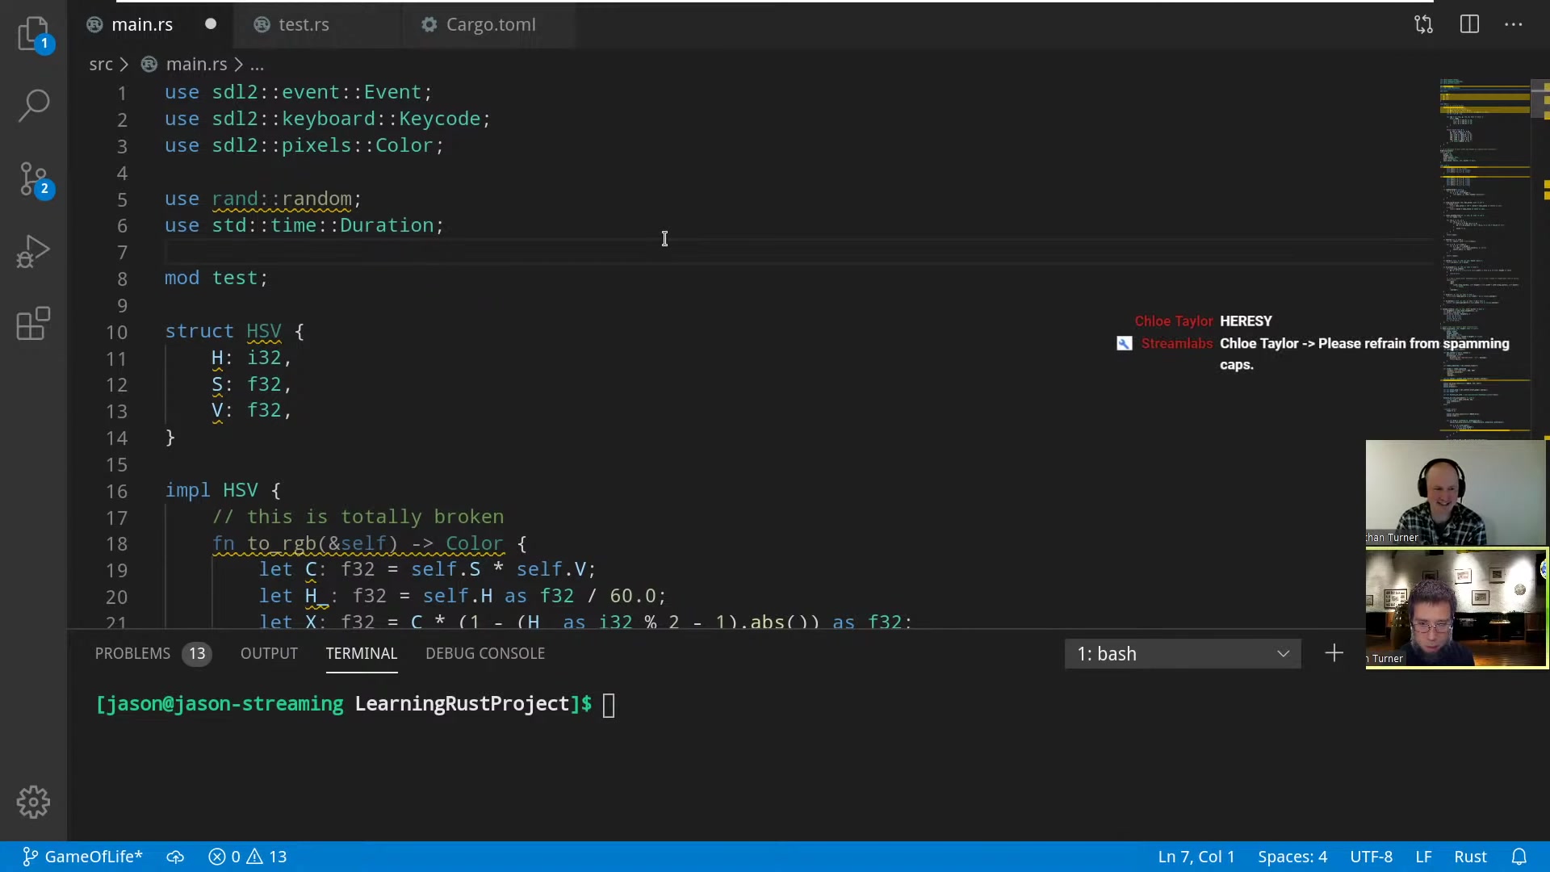Open the Explorer view in activity bar
Viewport: 1550px width, 872px height.
pyautogui.click(x=34, y=34)
